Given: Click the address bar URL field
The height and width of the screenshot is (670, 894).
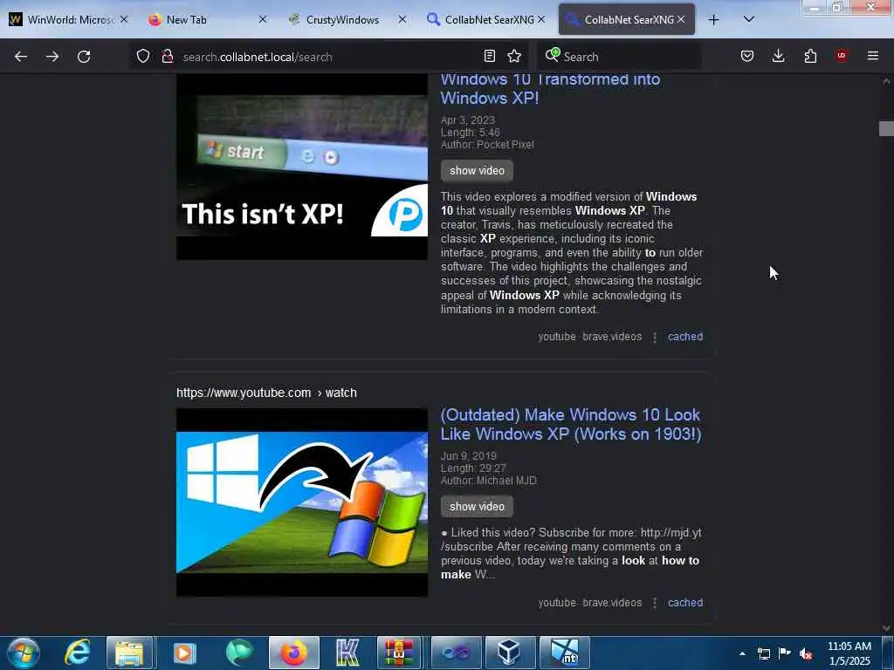Looking at the screenshot, I should click(x=328, y=57).
